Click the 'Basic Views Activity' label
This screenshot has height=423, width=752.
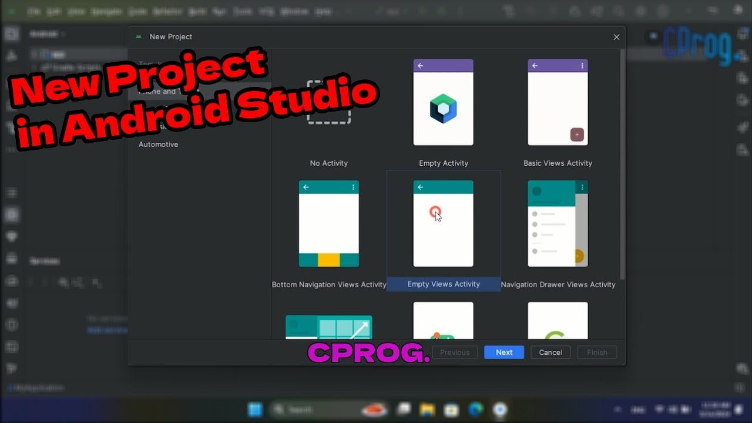pyautogui.click(x=558, y=163)
